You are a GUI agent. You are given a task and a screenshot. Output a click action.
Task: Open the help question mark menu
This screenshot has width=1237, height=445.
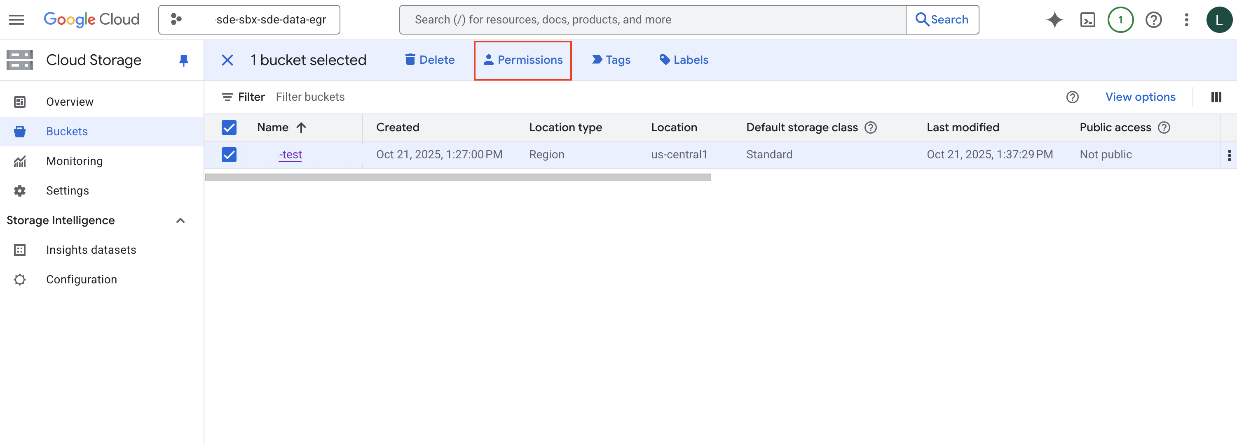tap(1153, 20)
